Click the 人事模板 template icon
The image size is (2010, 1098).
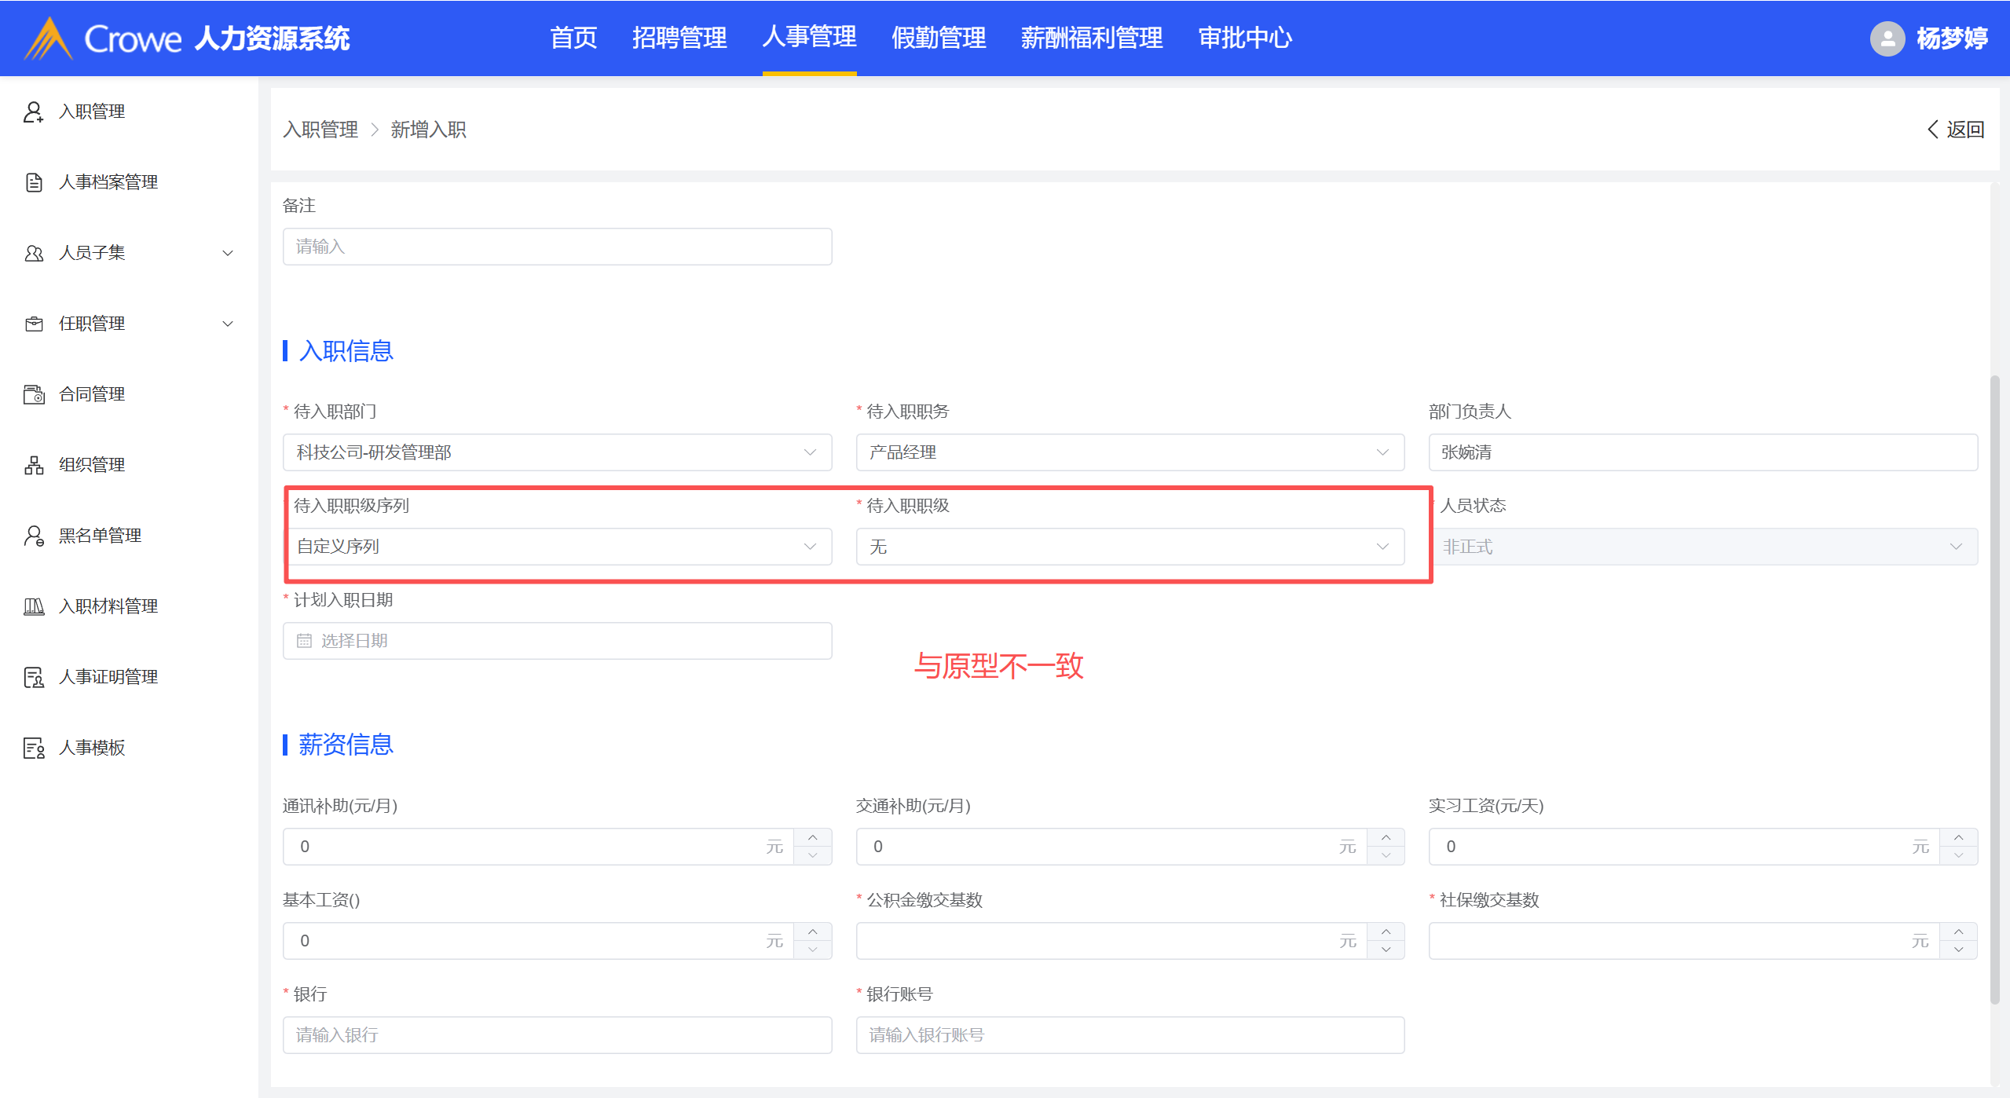click(x=34, y=748)
